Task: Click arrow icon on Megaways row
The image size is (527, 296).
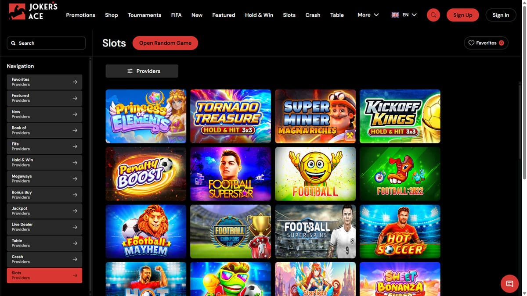Action: point(75,179)
